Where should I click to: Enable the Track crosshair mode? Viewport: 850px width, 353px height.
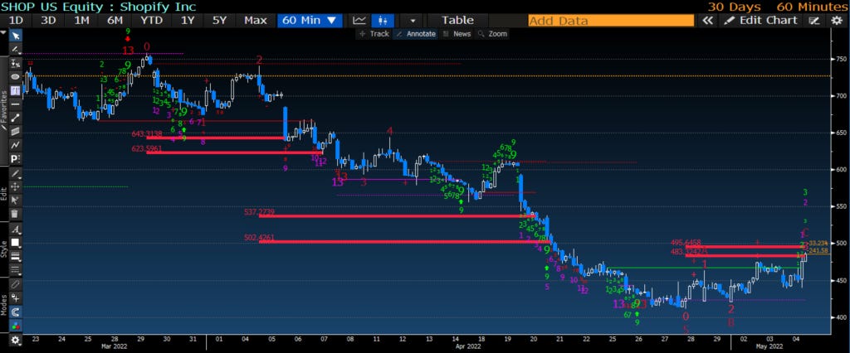[x=374, y=34]
